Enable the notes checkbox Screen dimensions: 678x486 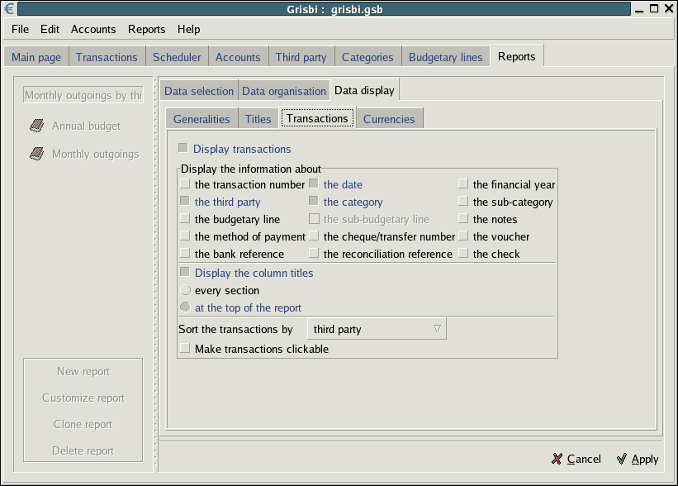point(463,218)
